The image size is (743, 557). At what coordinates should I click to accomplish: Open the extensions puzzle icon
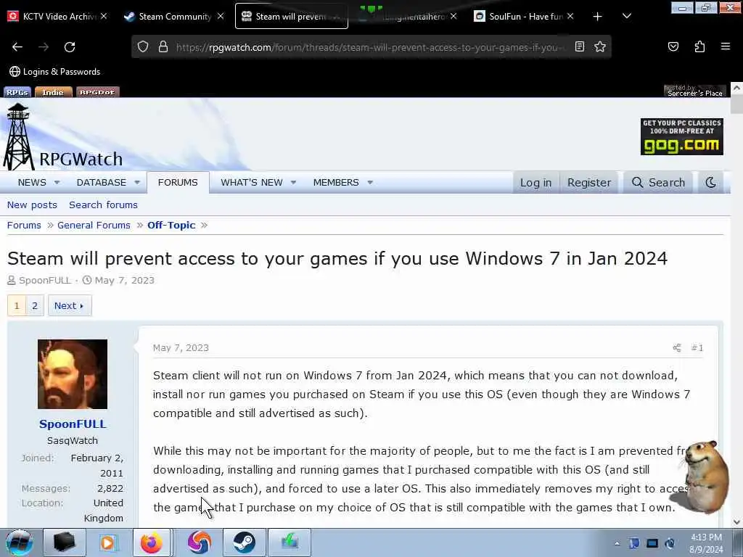699,46
